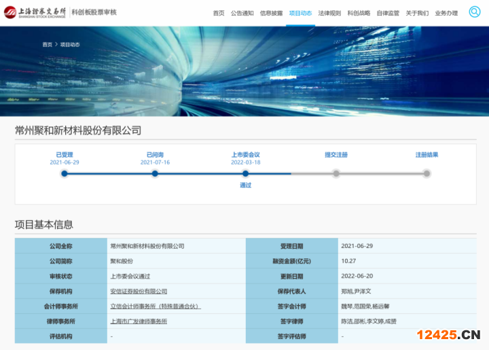The image size is (489, 350).
Task: Click the 首页 breadcrumb link
Action: 47,44
